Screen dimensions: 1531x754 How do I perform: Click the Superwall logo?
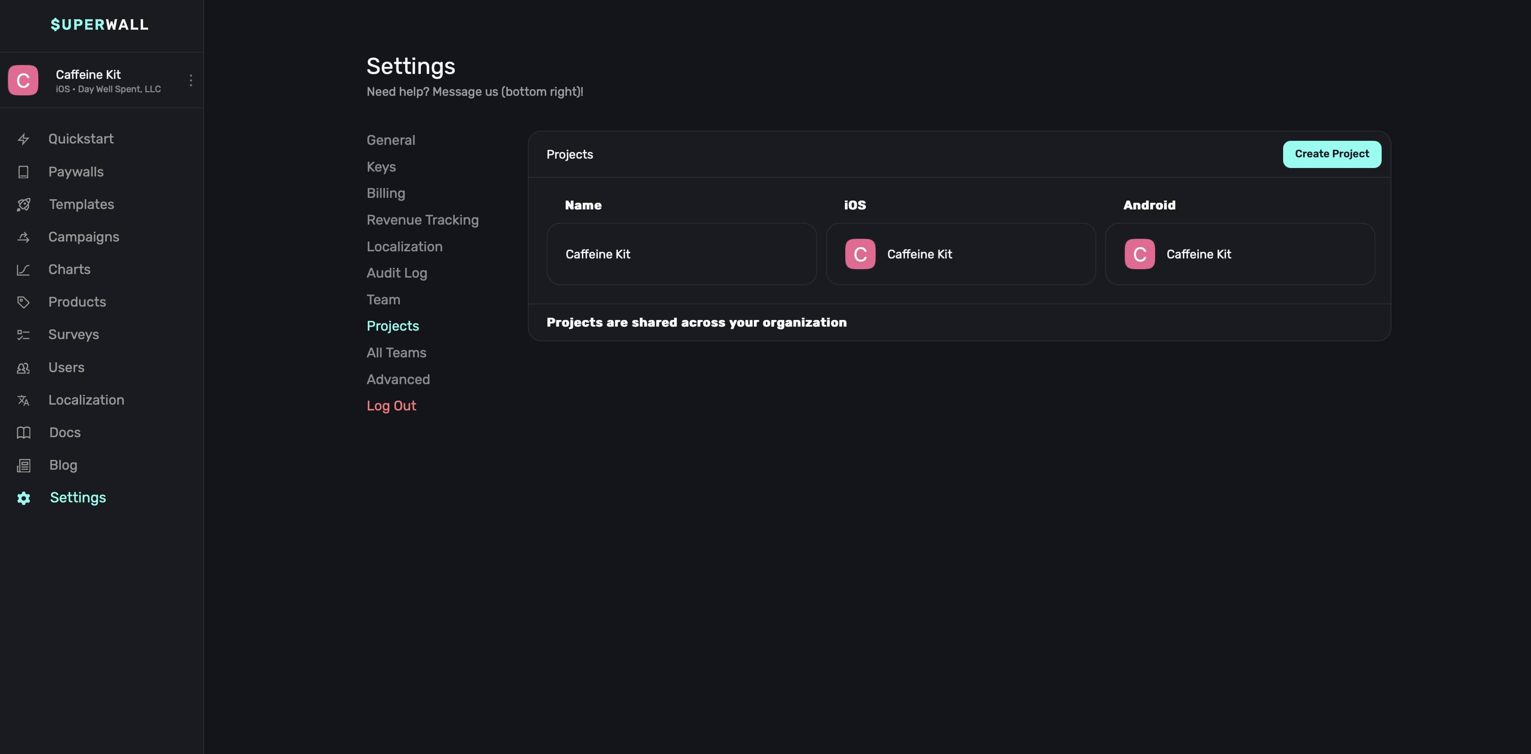pos(99,25)
